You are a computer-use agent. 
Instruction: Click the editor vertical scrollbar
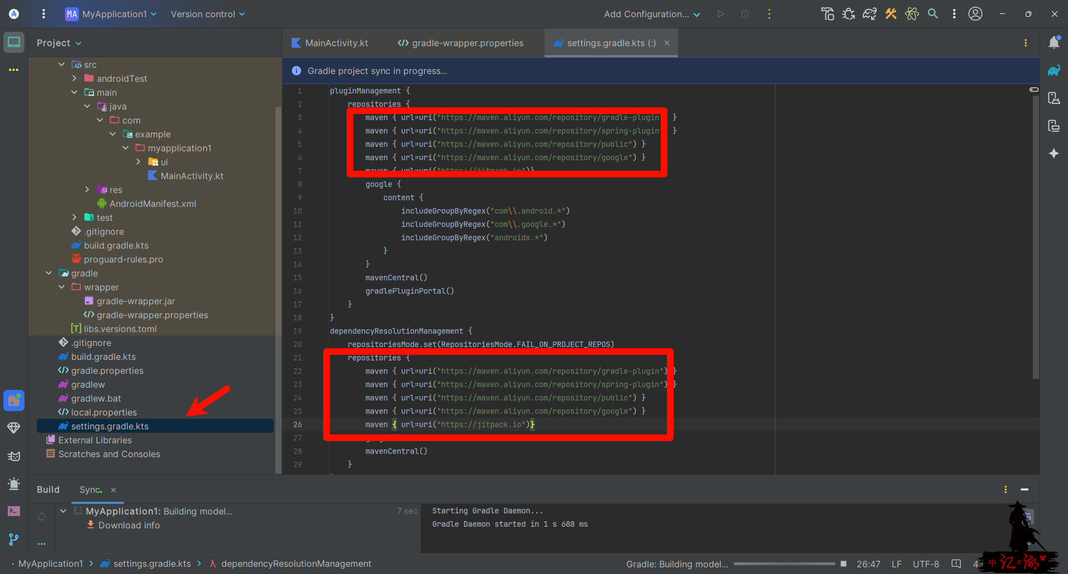1035,234
